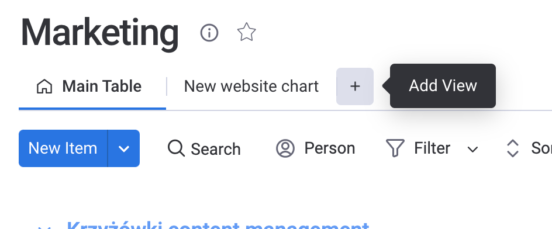The width and height of the screenshot is (552, 229).
Task: Click the Filter text label
Action: tap(432, 148)
